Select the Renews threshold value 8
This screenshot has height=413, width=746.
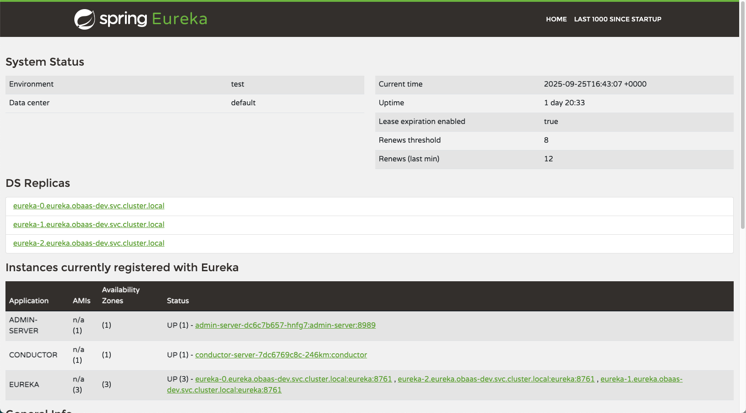tap(546, 140)
